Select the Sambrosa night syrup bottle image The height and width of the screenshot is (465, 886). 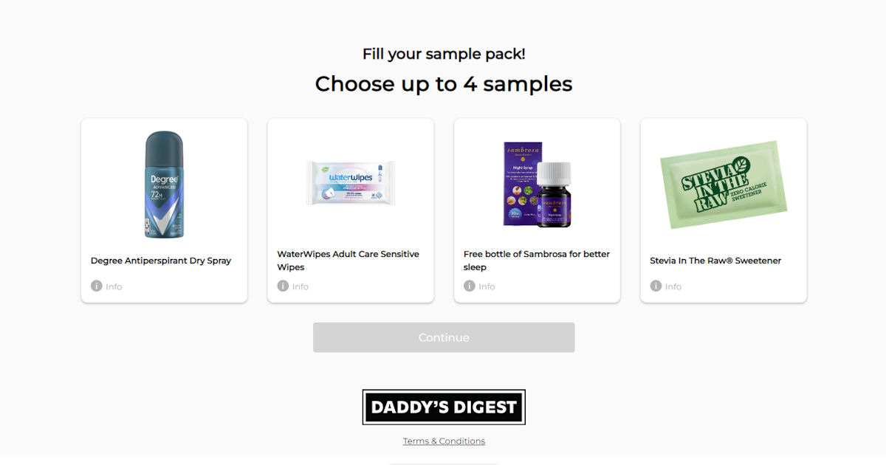pos(538,184)
